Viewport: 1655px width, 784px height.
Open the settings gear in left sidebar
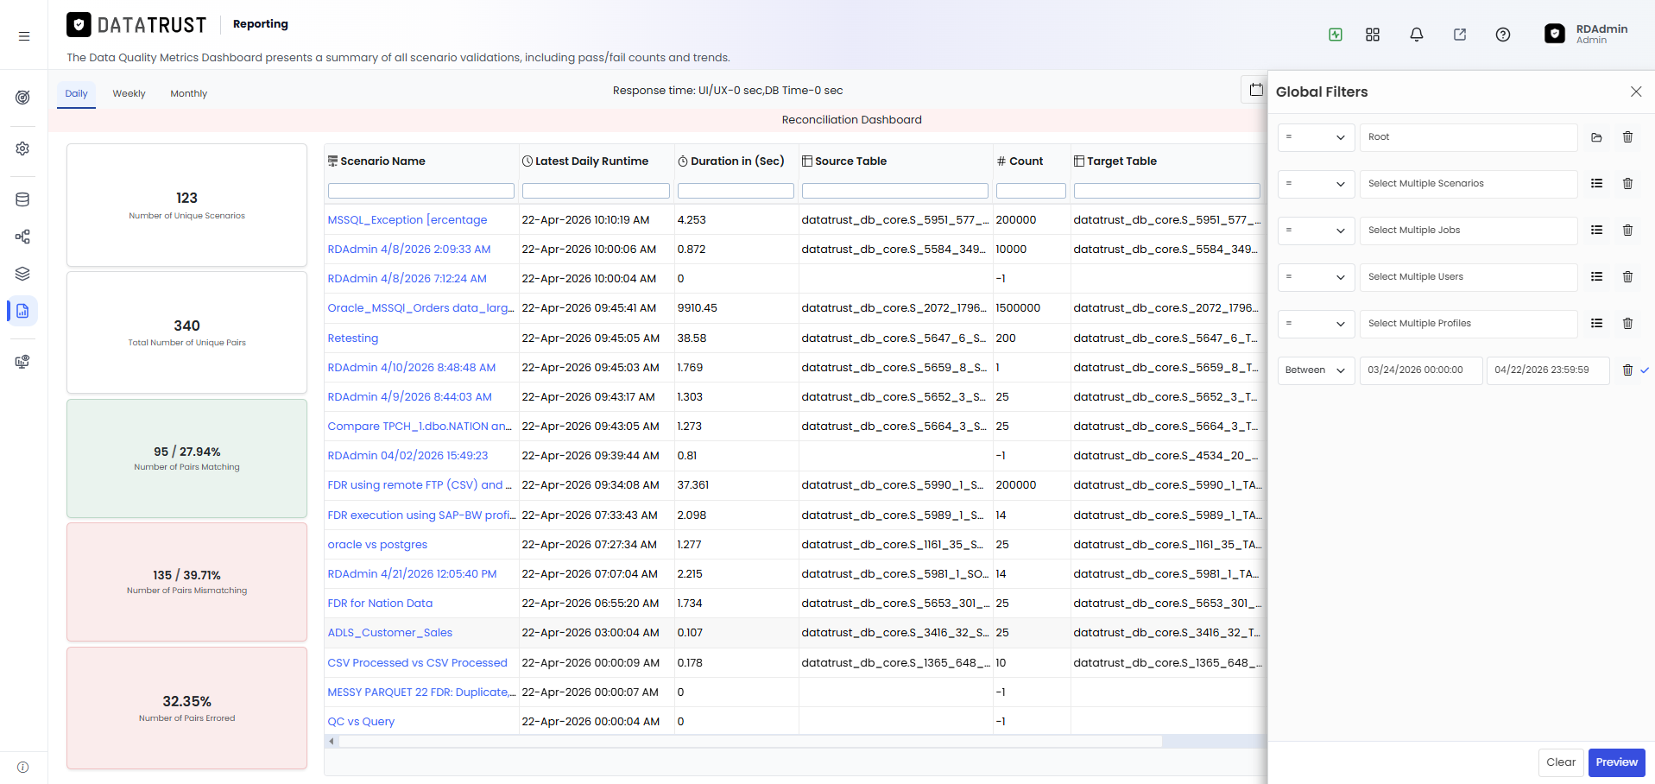(22, 149)
